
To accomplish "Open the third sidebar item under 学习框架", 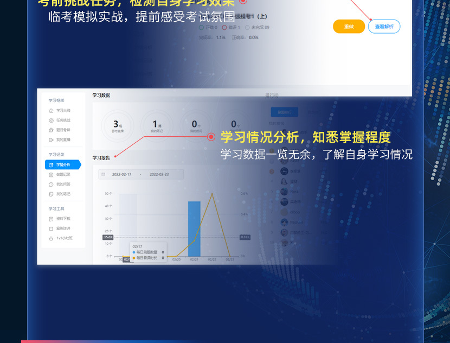I will point(60,130).
